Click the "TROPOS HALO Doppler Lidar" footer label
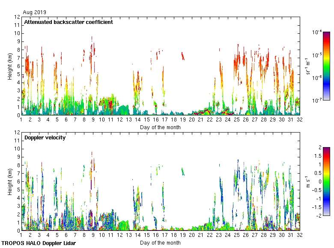This screenshot has height=248, width=334. click(41, 243)
